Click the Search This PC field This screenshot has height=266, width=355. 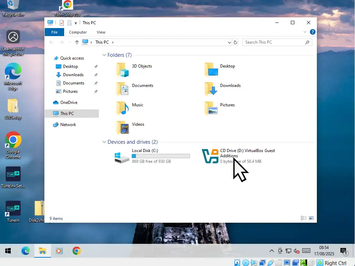click(274, 42)
